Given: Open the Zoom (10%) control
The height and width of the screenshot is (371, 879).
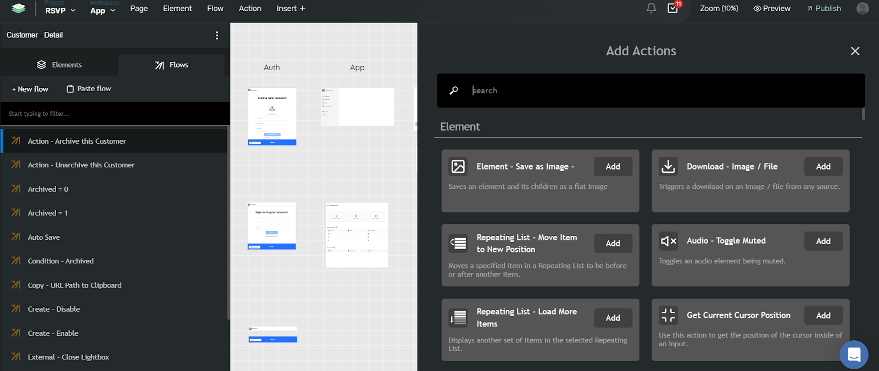Looking at the screenshot, I should [719, 8].
